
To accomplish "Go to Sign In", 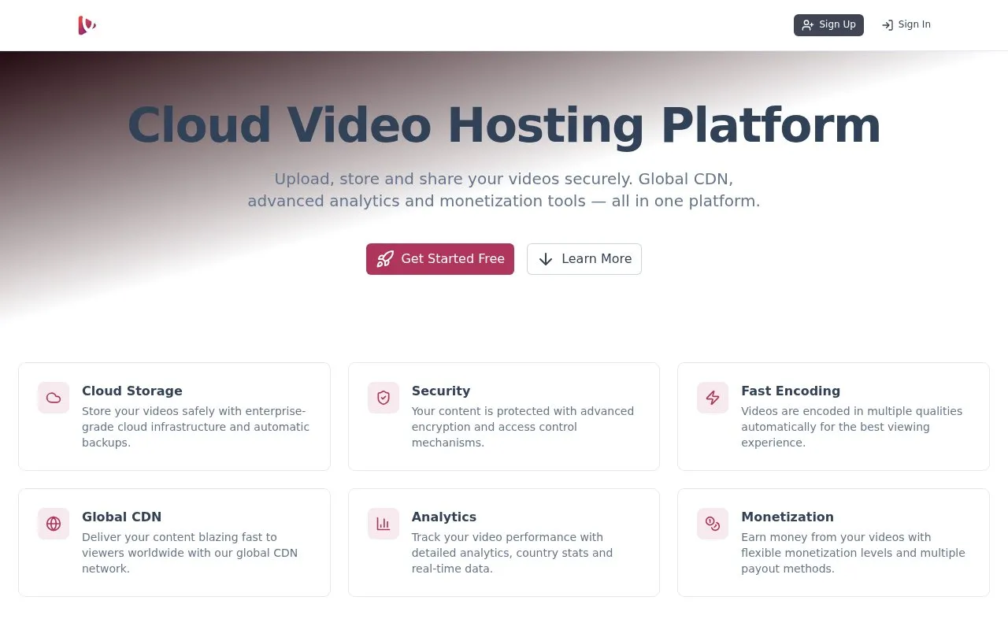I will (x=906, y=25).
